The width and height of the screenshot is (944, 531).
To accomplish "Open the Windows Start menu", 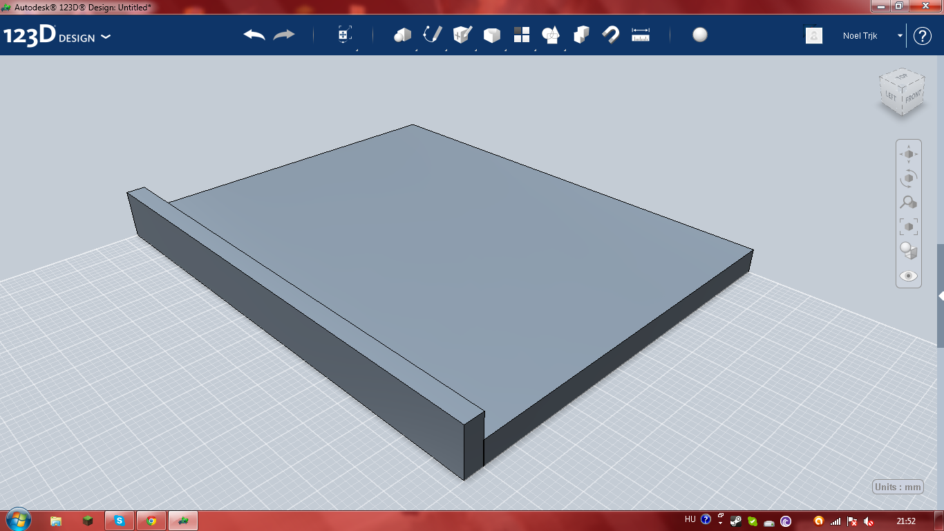I will 18,520.
